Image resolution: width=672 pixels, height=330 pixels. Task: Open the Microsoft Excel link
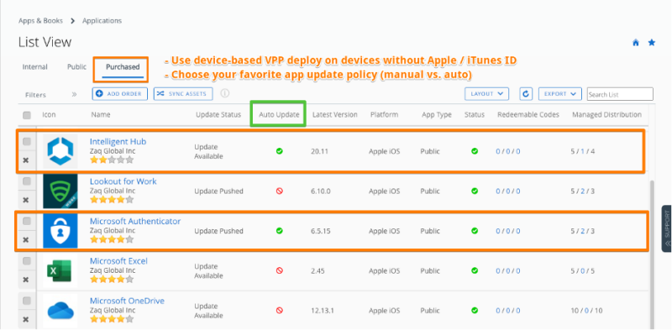pyautogui.click(x=118, y=261)
